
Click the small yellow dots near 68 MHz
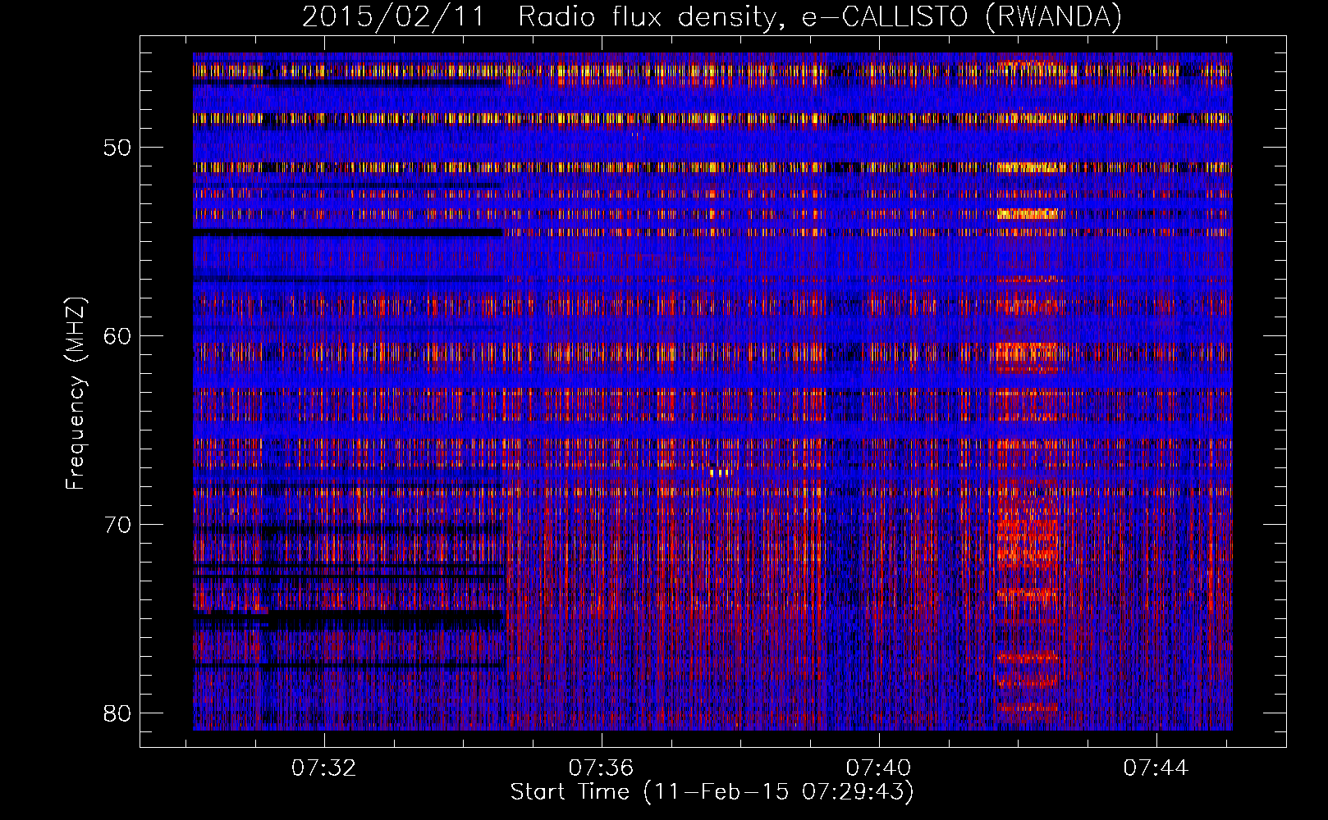pyautogui.click(x=719, y=472)
